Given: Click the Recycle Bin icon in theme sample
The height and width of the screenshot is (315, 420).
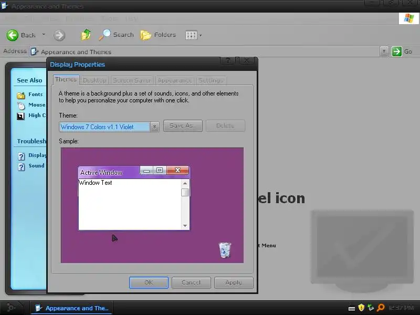Looking at the screenshot, I should pos(225,250).
